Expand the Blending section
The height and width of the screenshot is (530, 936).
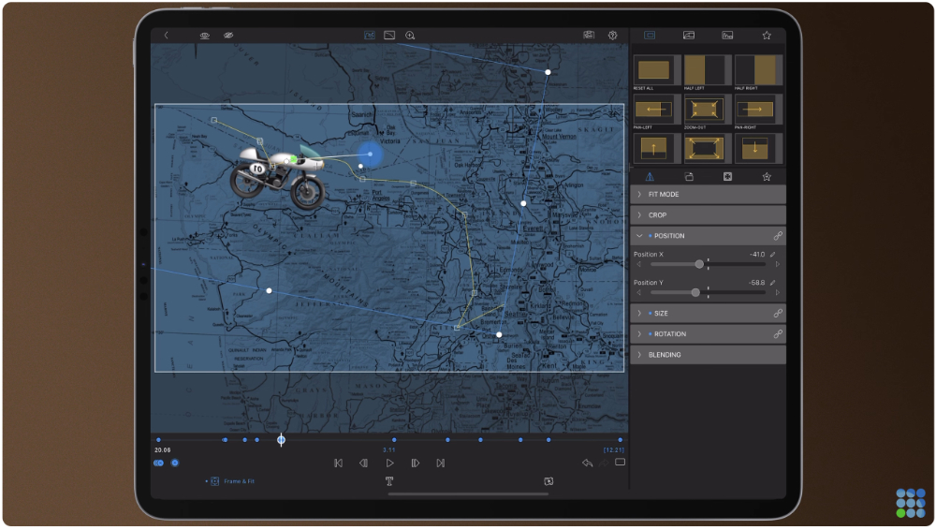click(x=708, y=355)
